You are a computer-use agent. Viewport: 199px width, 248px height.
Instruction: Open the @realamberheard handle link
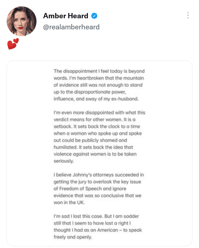point(71,27)
